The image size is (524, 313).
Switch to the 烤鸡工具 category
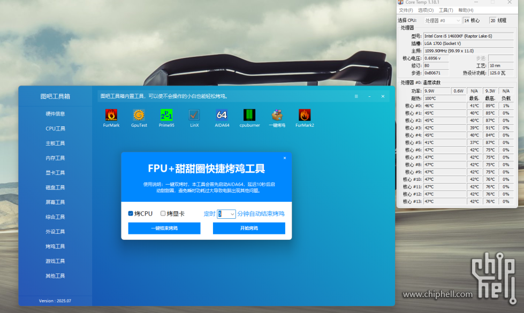click(55, 246)
